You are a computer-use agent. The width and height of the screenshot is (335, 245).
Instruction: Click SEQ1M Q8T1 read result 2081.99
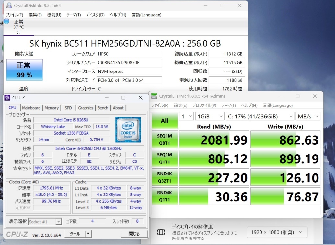pyautogui.click(x=214, y=139)
